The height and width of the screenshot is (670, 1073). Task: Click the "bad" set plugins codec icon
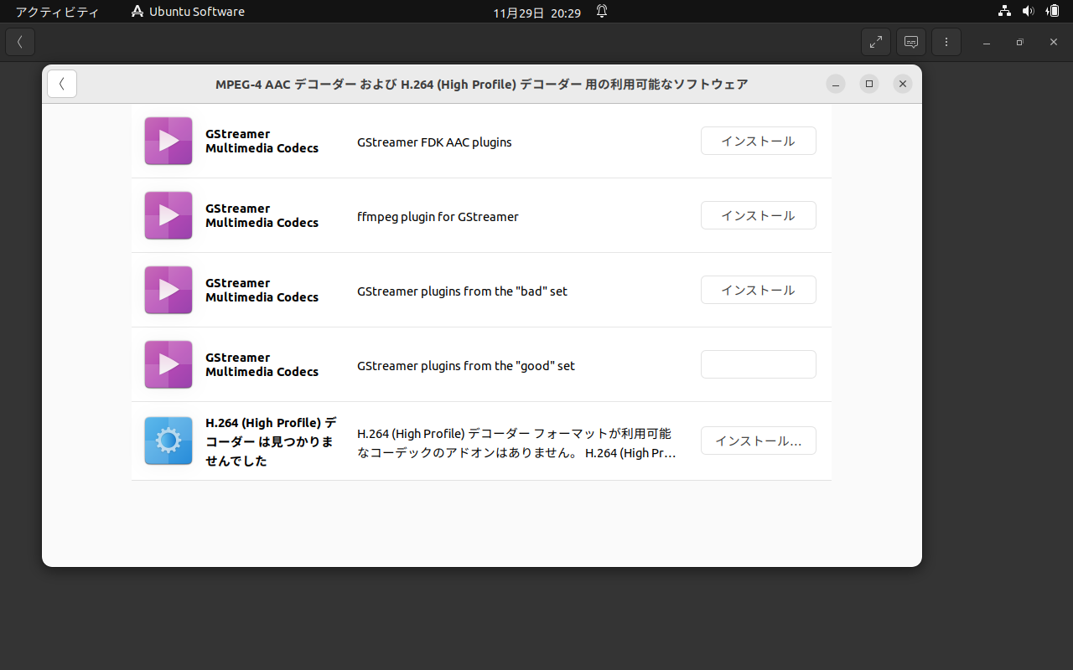point(168,290)
